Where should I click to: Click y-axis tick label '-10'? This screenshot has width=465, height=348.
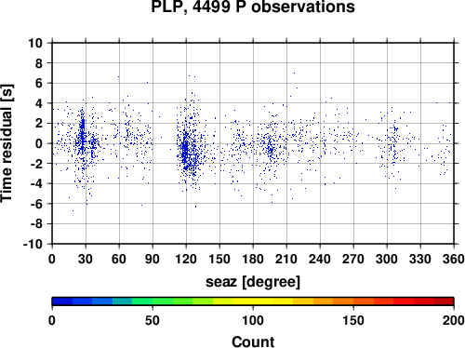pos(33,244)
